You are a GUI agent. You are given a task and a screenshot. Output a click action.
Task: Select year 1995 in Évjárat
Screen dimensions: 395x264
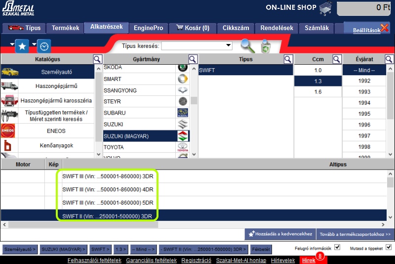364,114
